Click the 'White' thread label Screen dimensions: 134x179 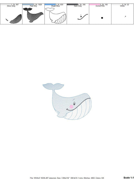(x=122, y=6)
